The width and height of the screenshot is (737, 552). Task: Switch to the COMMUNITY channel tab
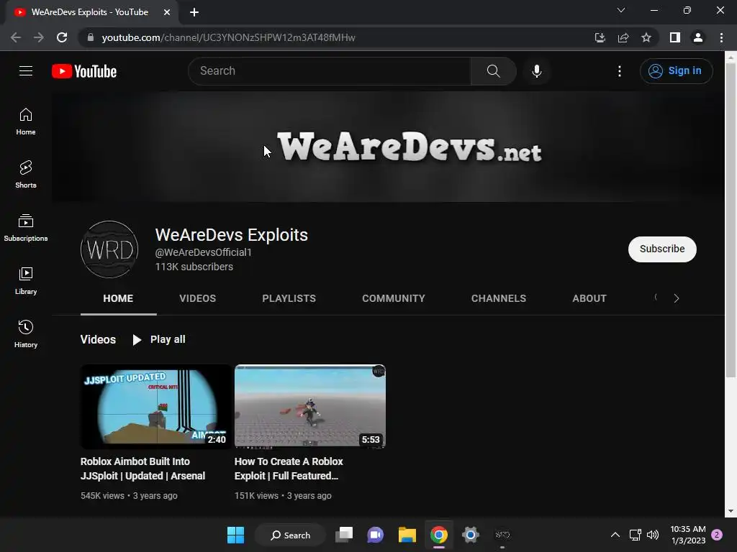click(394, 298)
